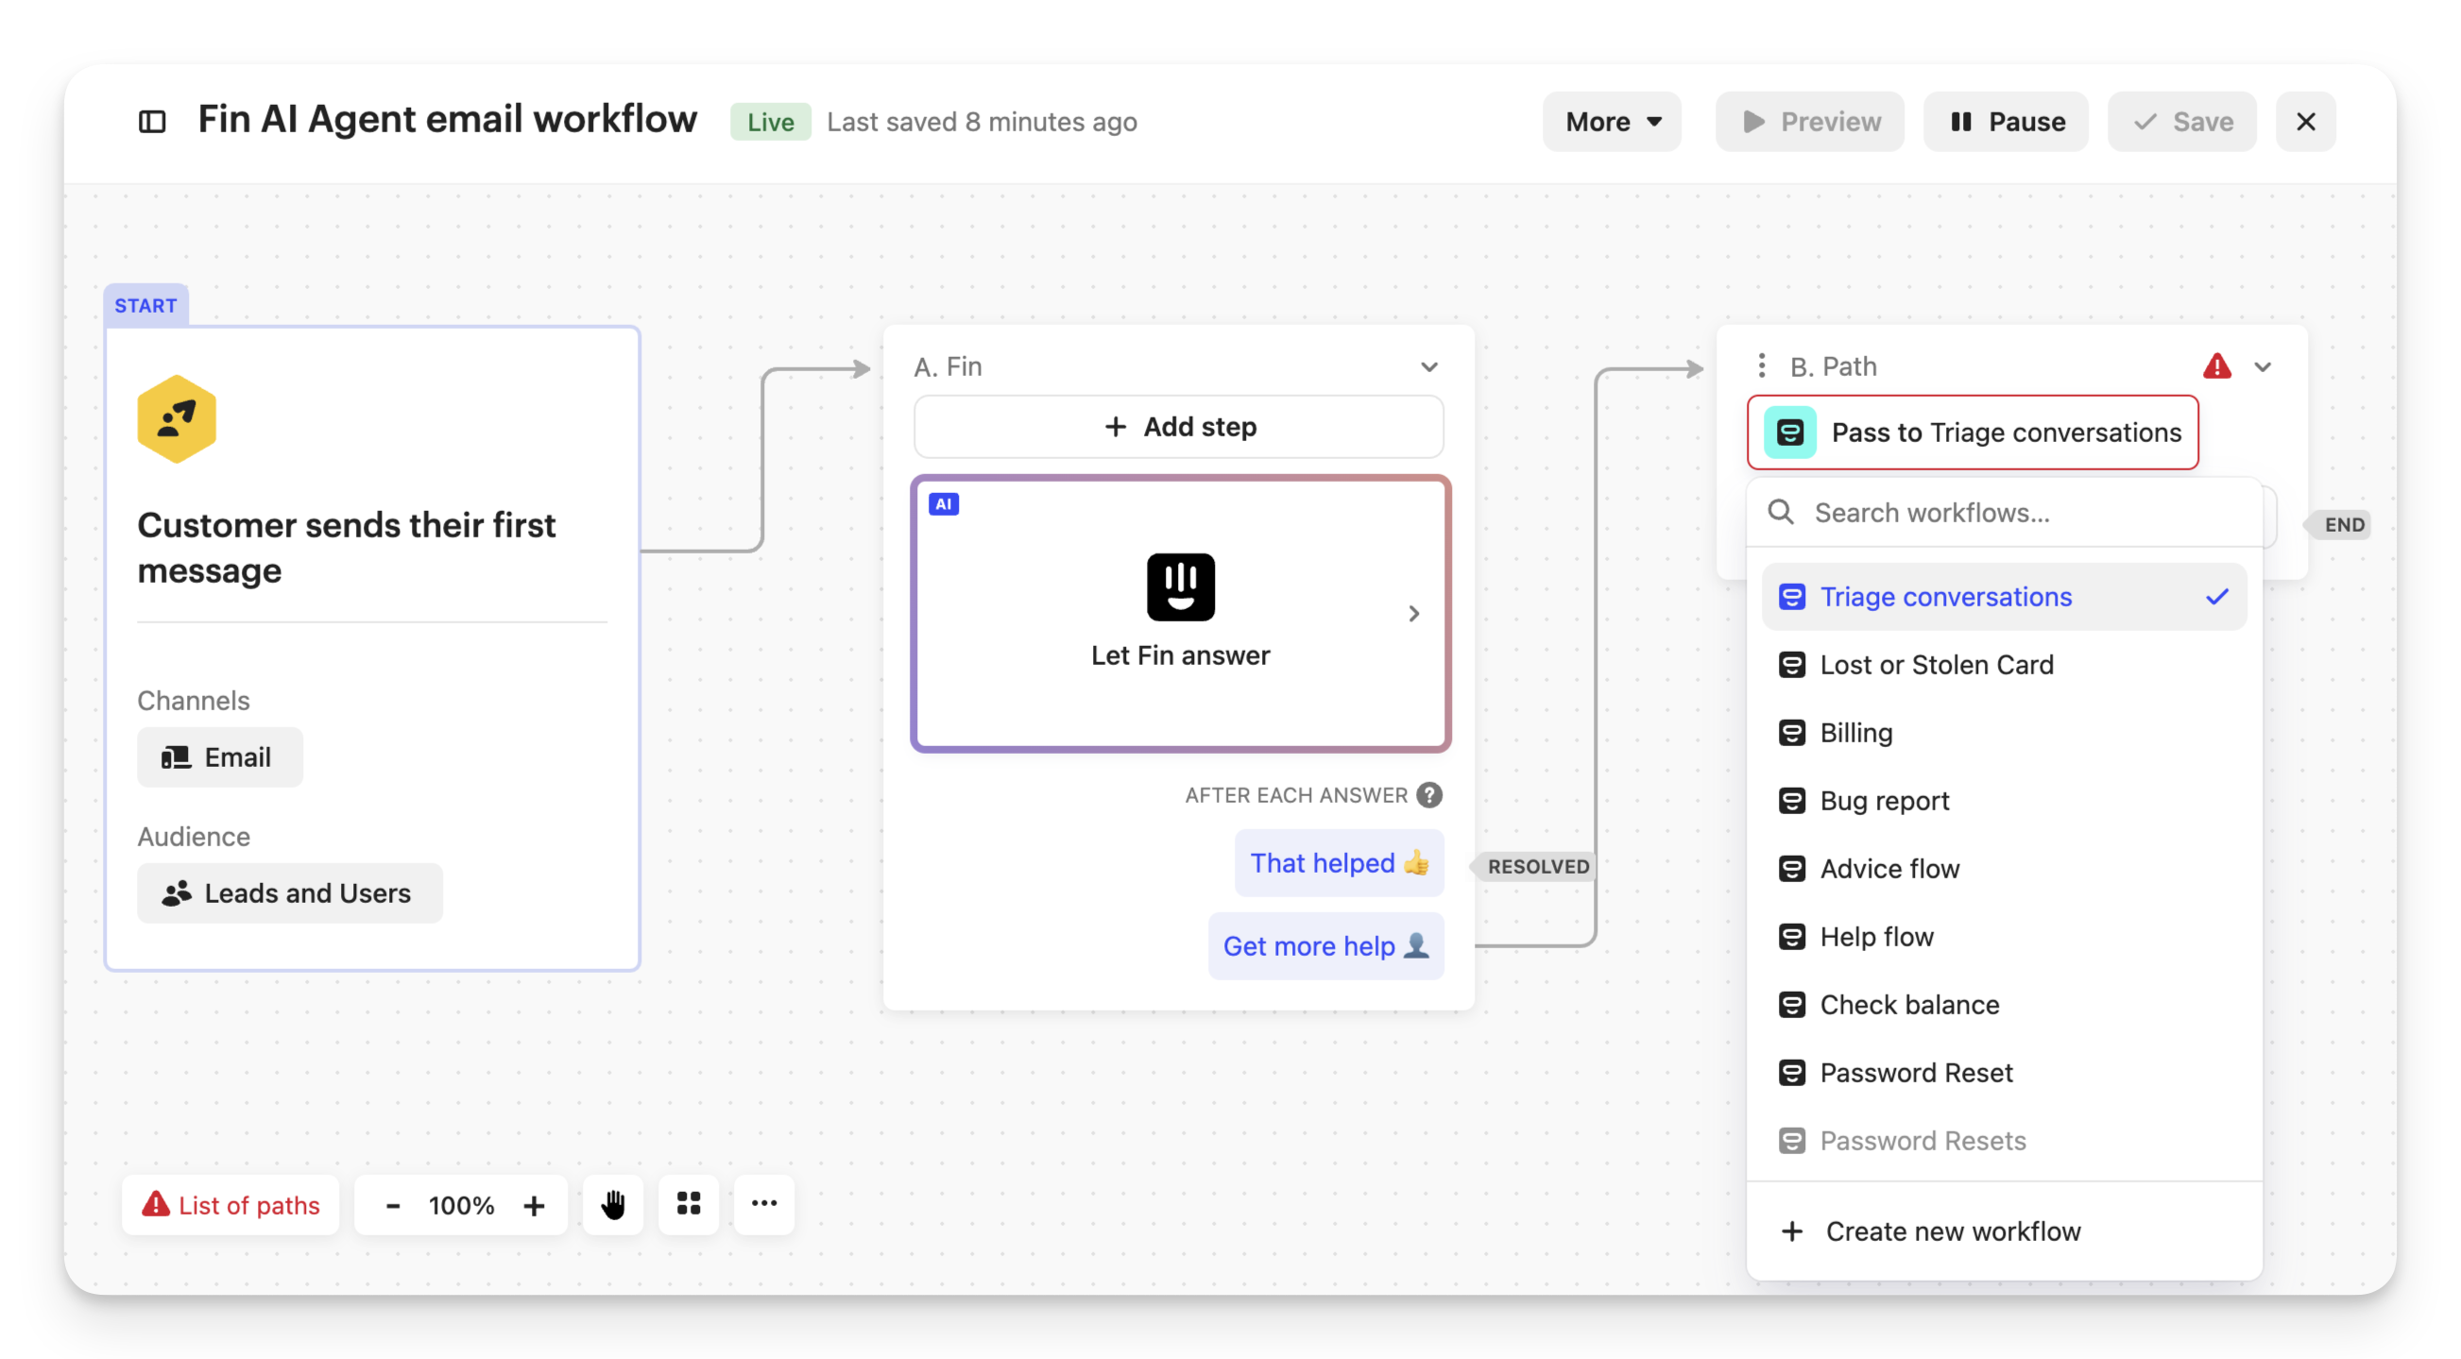2461x1359 pixels.
Task: Click the Password Reset workflow icon
Action: pyautogui.click(x=1791, y=1072)
